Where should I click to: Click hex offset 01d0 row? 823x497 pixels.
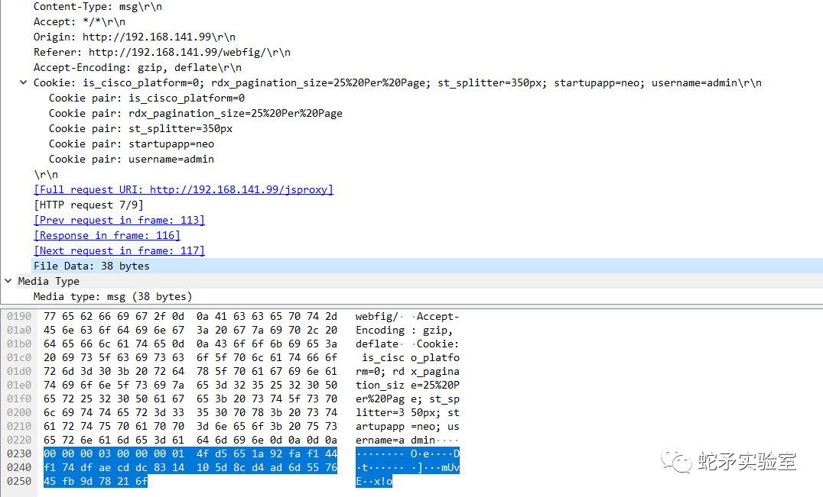[x=19, y=371]
